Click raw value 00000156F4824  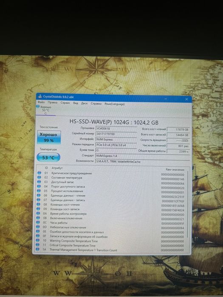coord(173,210)
